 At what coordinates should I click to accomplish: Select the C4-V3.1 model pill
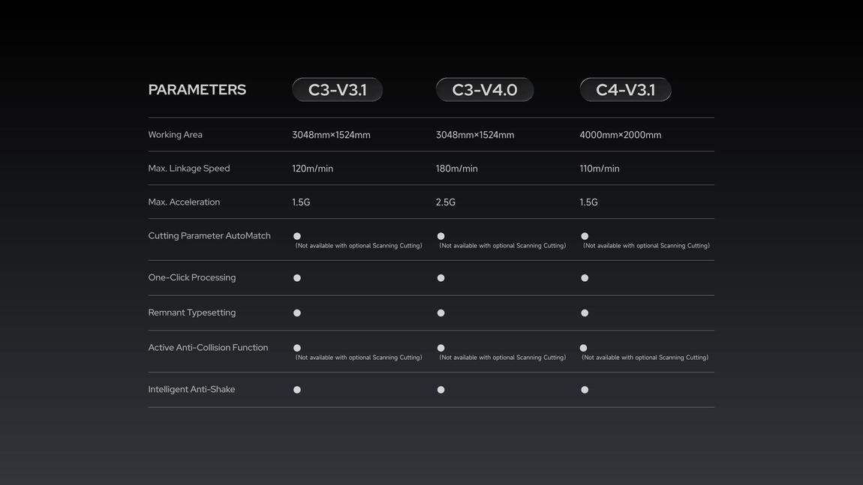[625, 90]
